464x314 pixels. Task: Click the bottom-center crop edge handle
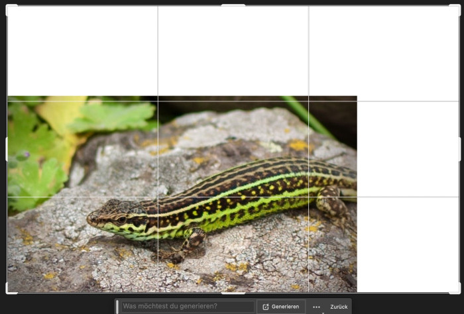click(x=233, y=292)
